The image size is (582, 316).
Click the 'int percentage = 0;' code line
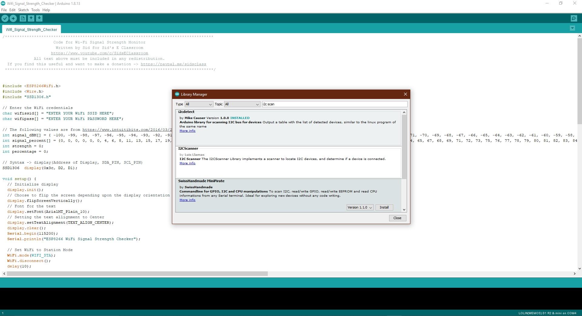pyautogui.click(x=25, y=151)
